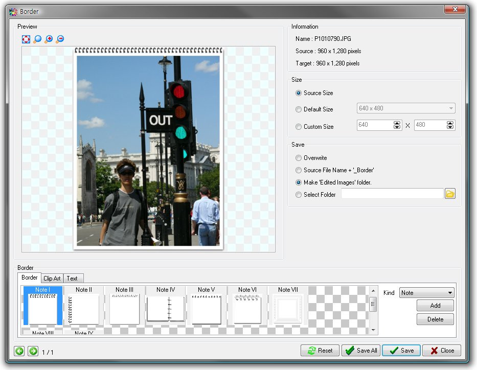The image size is (477, 370).
Task: Click the preview photo with traffic light
Action: (x=148, y=150)
